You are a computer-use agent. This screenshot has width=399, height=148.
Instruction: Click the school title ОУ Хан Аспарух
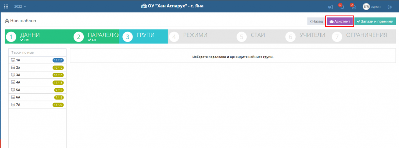pyautogui.click(x=176, y=6)
